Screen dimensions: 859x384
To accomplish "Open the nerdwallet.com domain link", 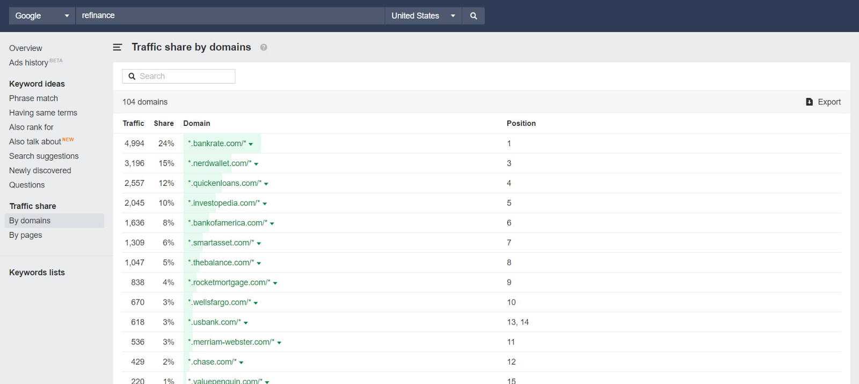I will [220, 163].
